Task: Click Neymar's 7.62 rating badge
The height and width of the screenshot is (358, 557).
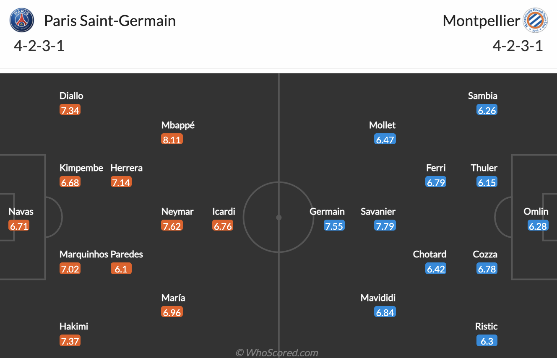Action: click(172, 226)
